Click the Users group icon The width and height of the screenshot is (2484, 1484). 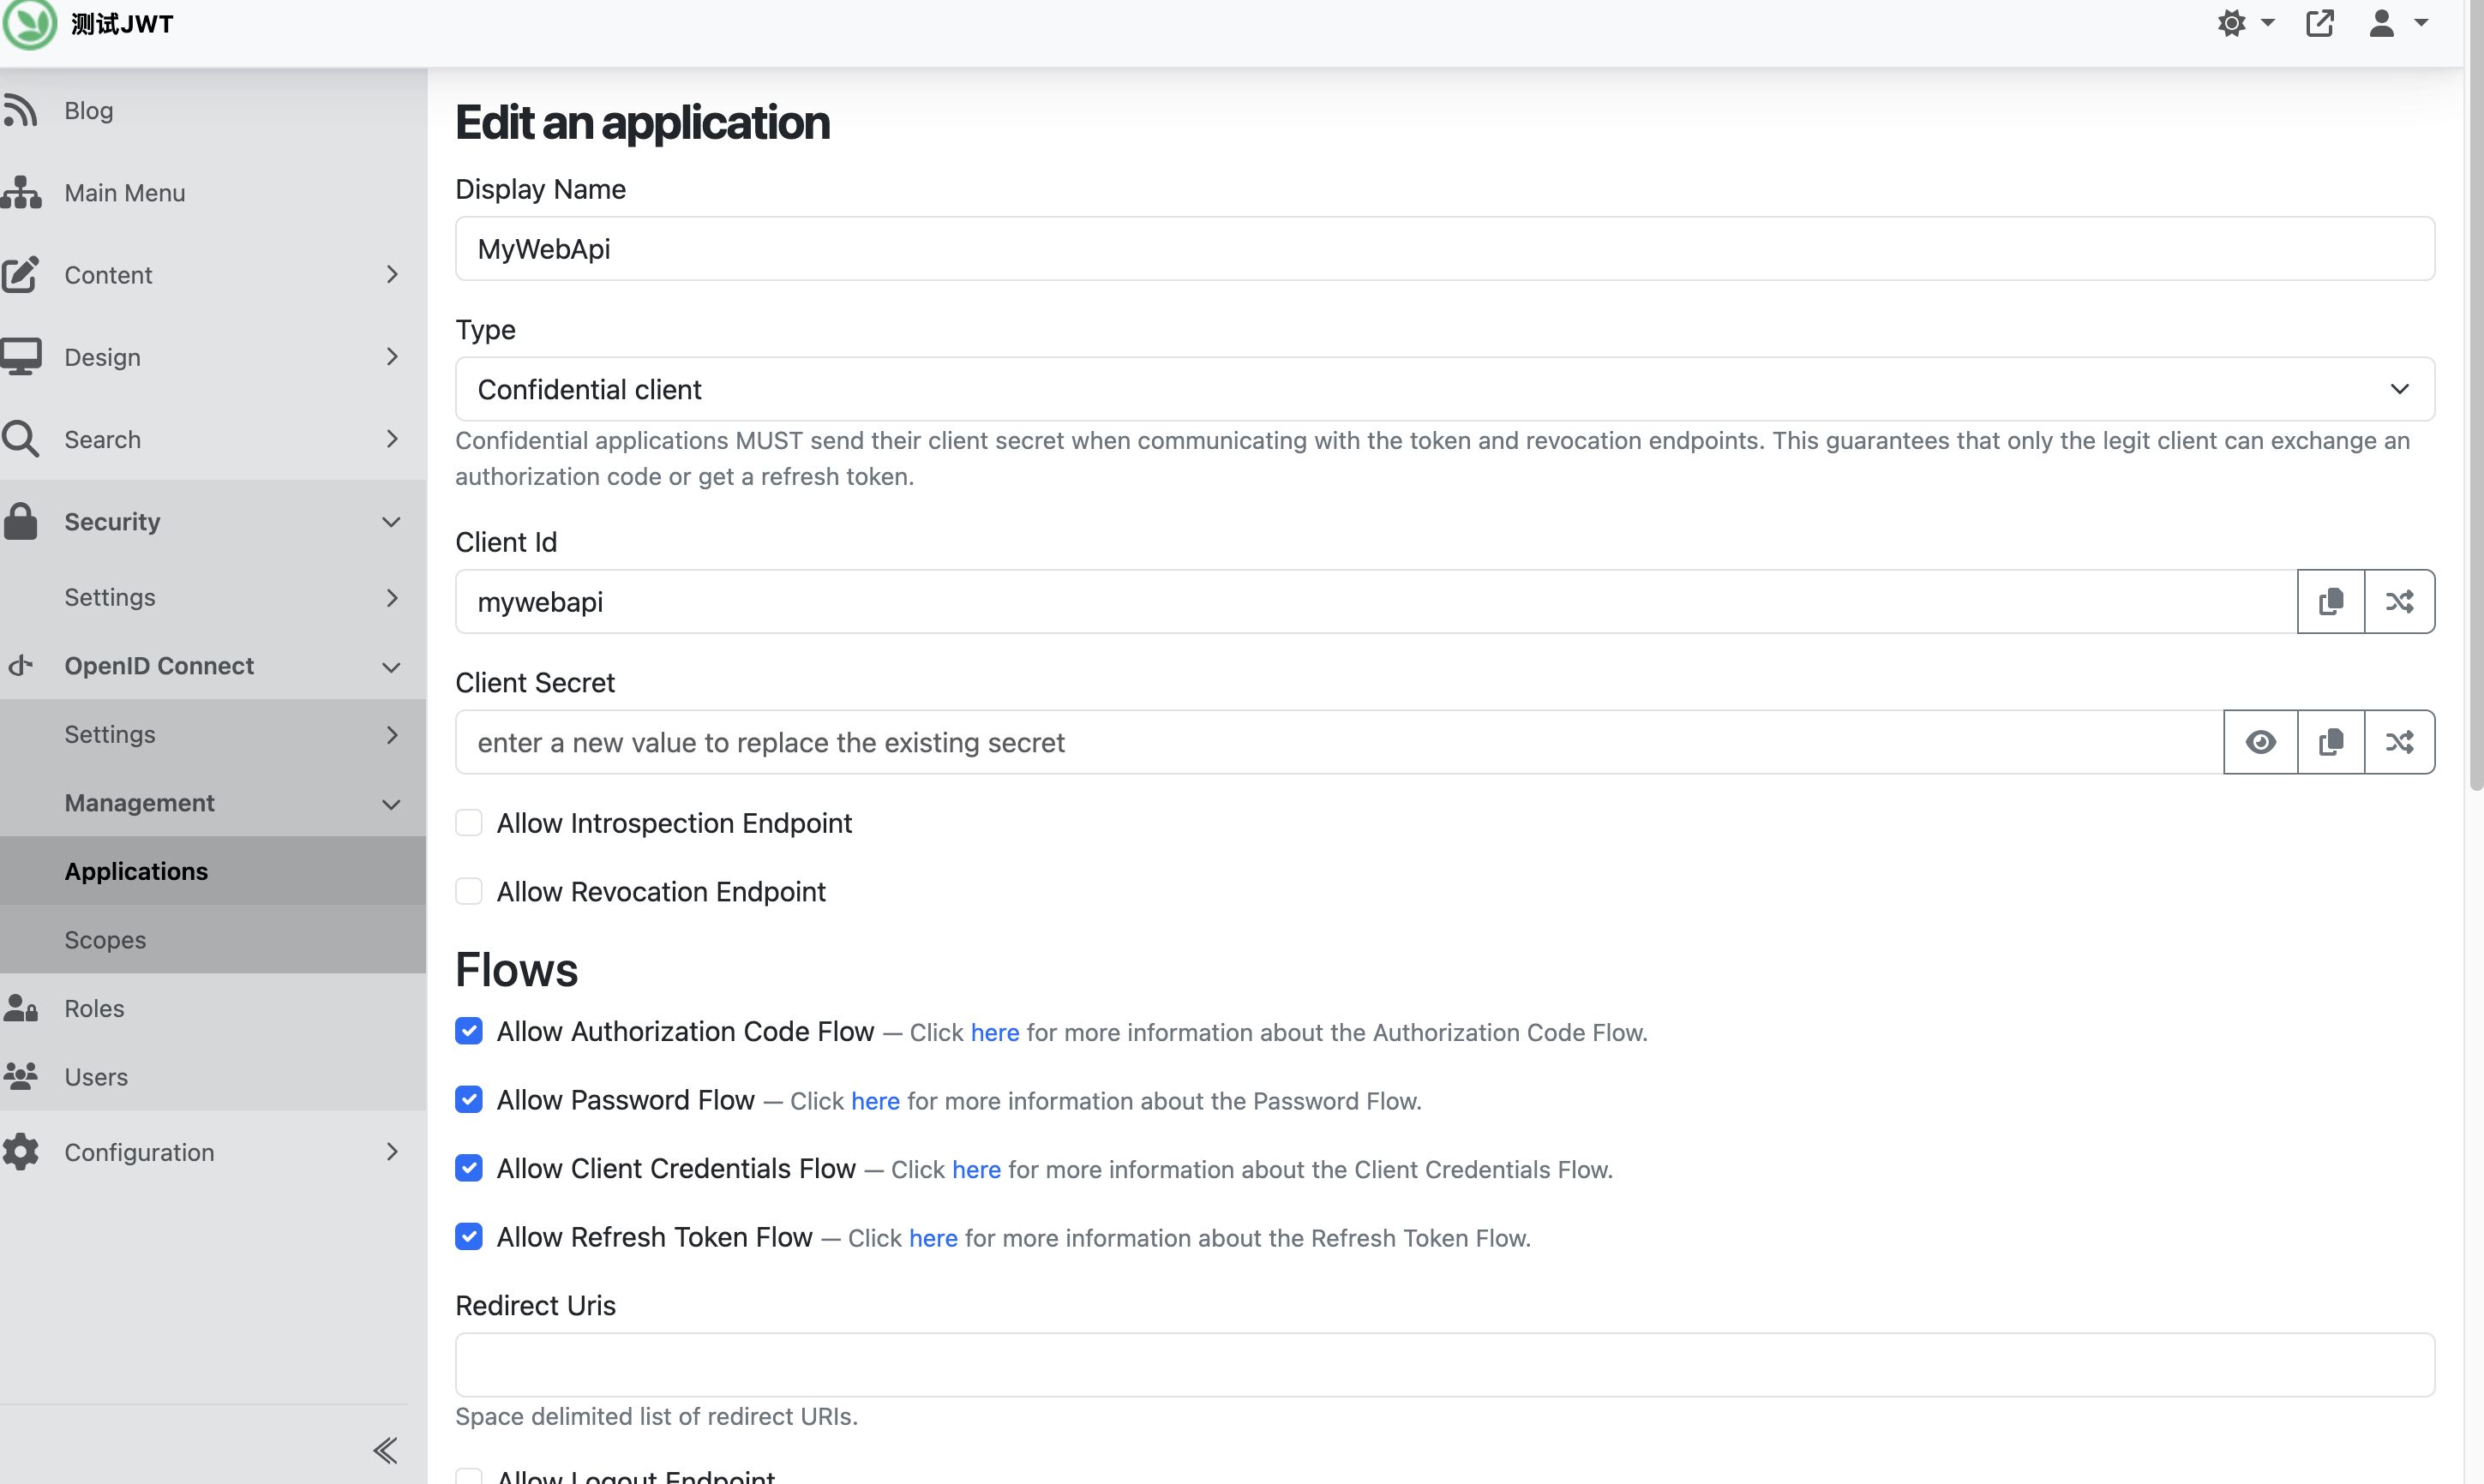click(20, 1076)
